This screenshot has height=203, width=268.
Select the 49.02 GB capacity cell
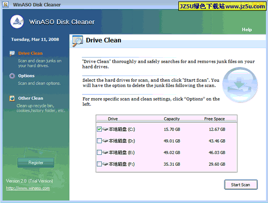click(x=172, y=153)
